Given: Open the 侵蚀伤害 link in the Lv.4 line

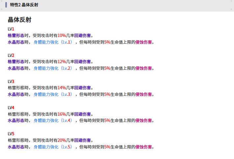Looking at the screenshot, I should (x=144, y=120).
